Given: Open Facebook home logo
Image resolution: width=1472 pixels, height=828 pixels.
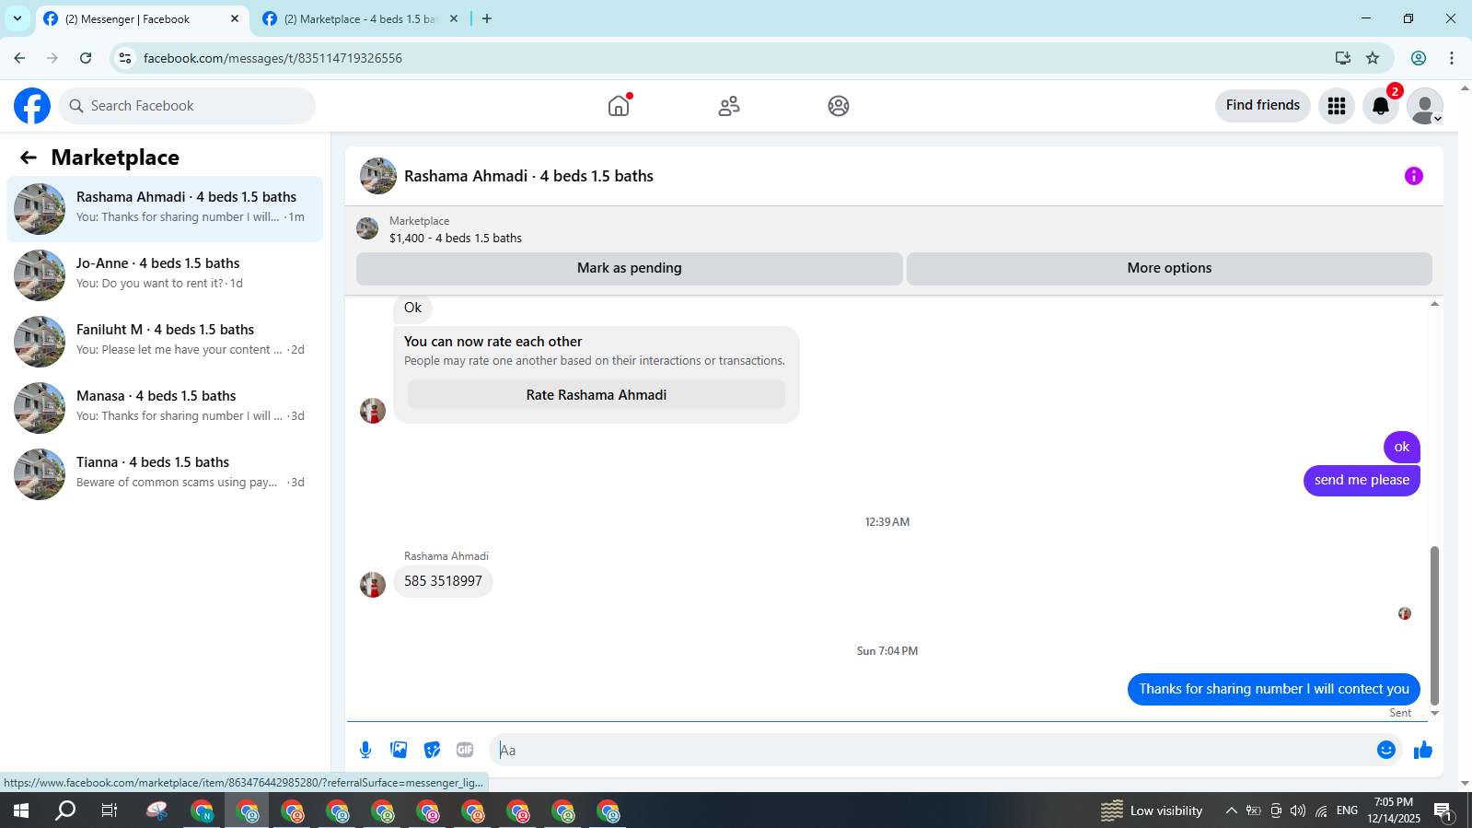Looking at the screenshot, I should (x=32, y=106).
